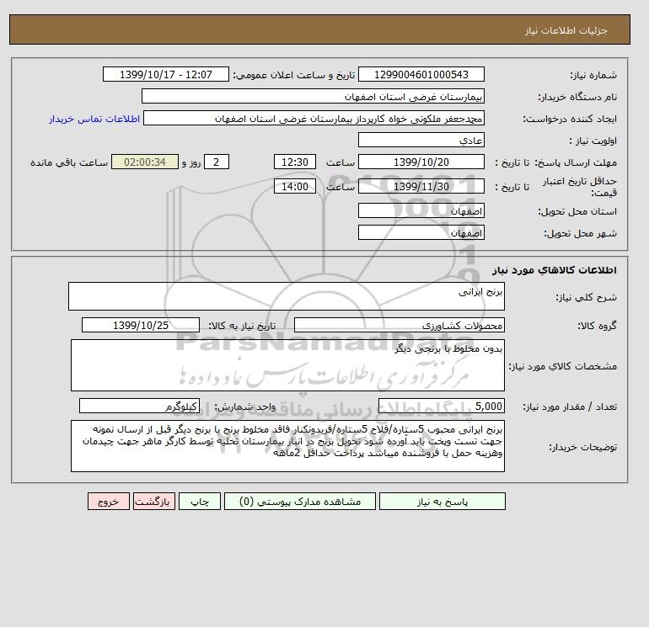The height and width of the screenshot is (627, 649).
Task: Click the جزئیات اطلاعات نیاز header title
Action: (x=566, y=30)
